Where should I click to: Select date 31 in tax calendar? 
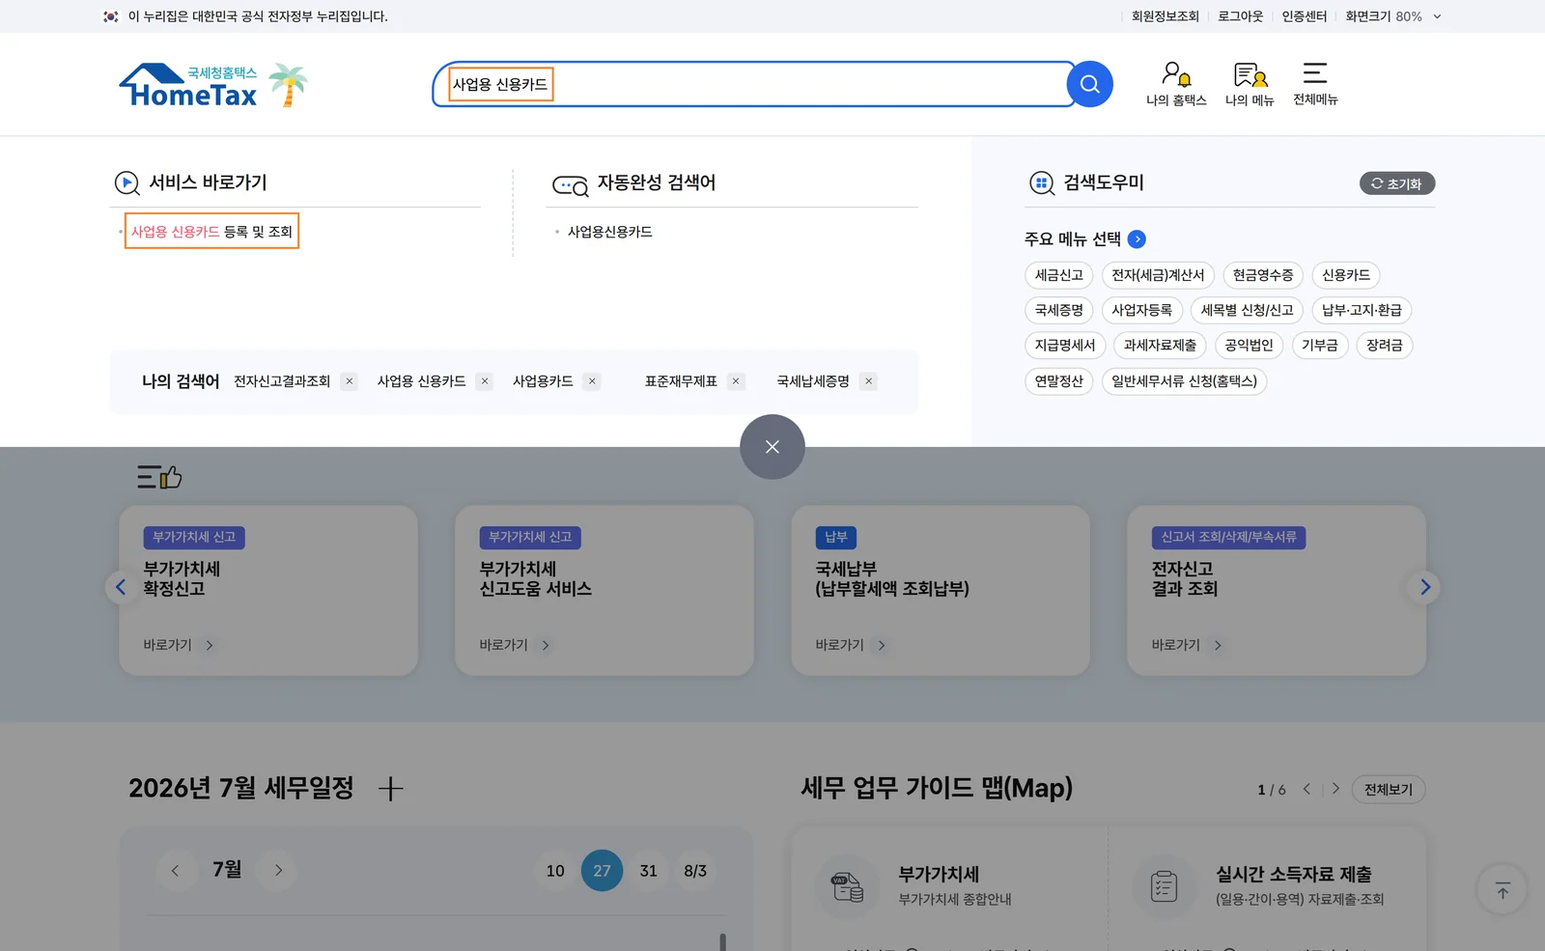(x=648, y=871)
